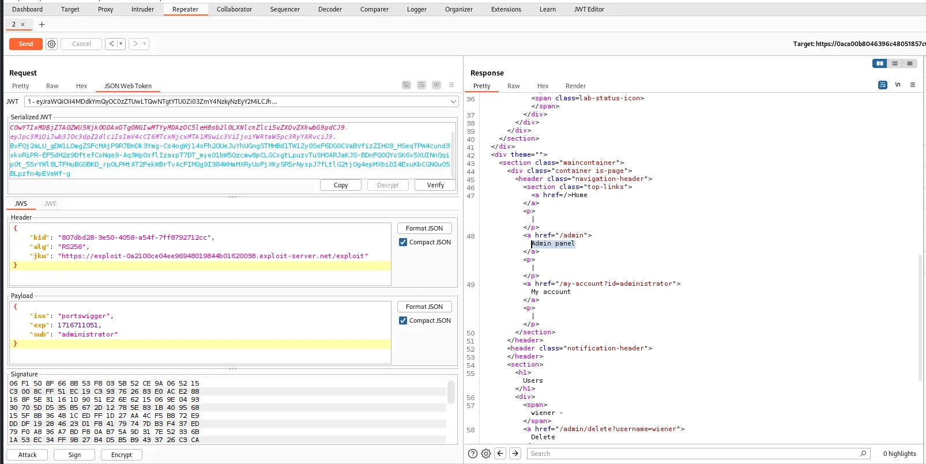Open next-history dropdown arrow
The height and width of the screenshot is (464, 926).
coord(145,44)
